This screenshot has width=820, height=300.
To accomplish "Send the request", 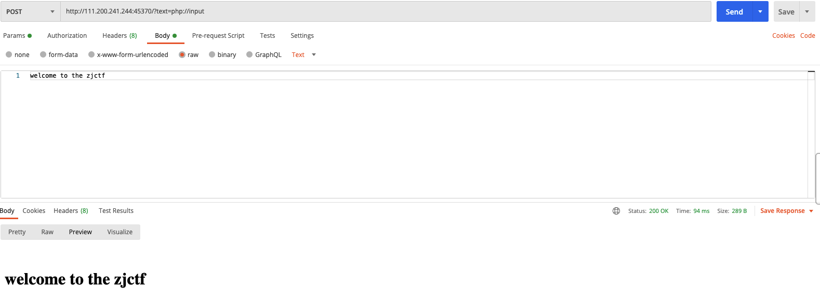I will point(734,11).
